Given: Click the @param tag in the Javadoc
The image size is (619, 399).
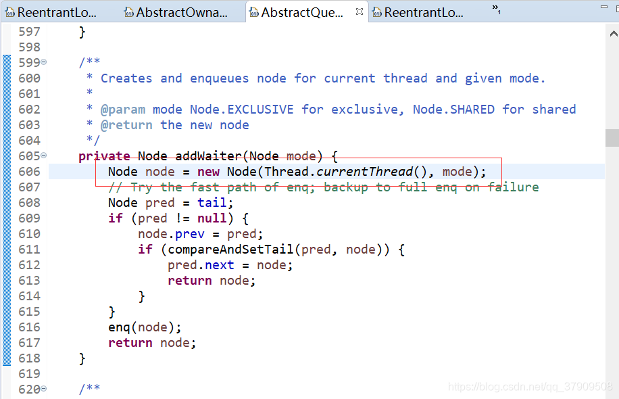Looking at the screenshot, I should point(123,110).
